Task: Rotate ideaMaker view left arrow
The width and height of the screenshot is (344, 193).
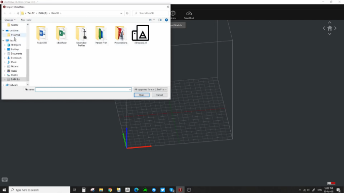Action: tap(324, 28)
